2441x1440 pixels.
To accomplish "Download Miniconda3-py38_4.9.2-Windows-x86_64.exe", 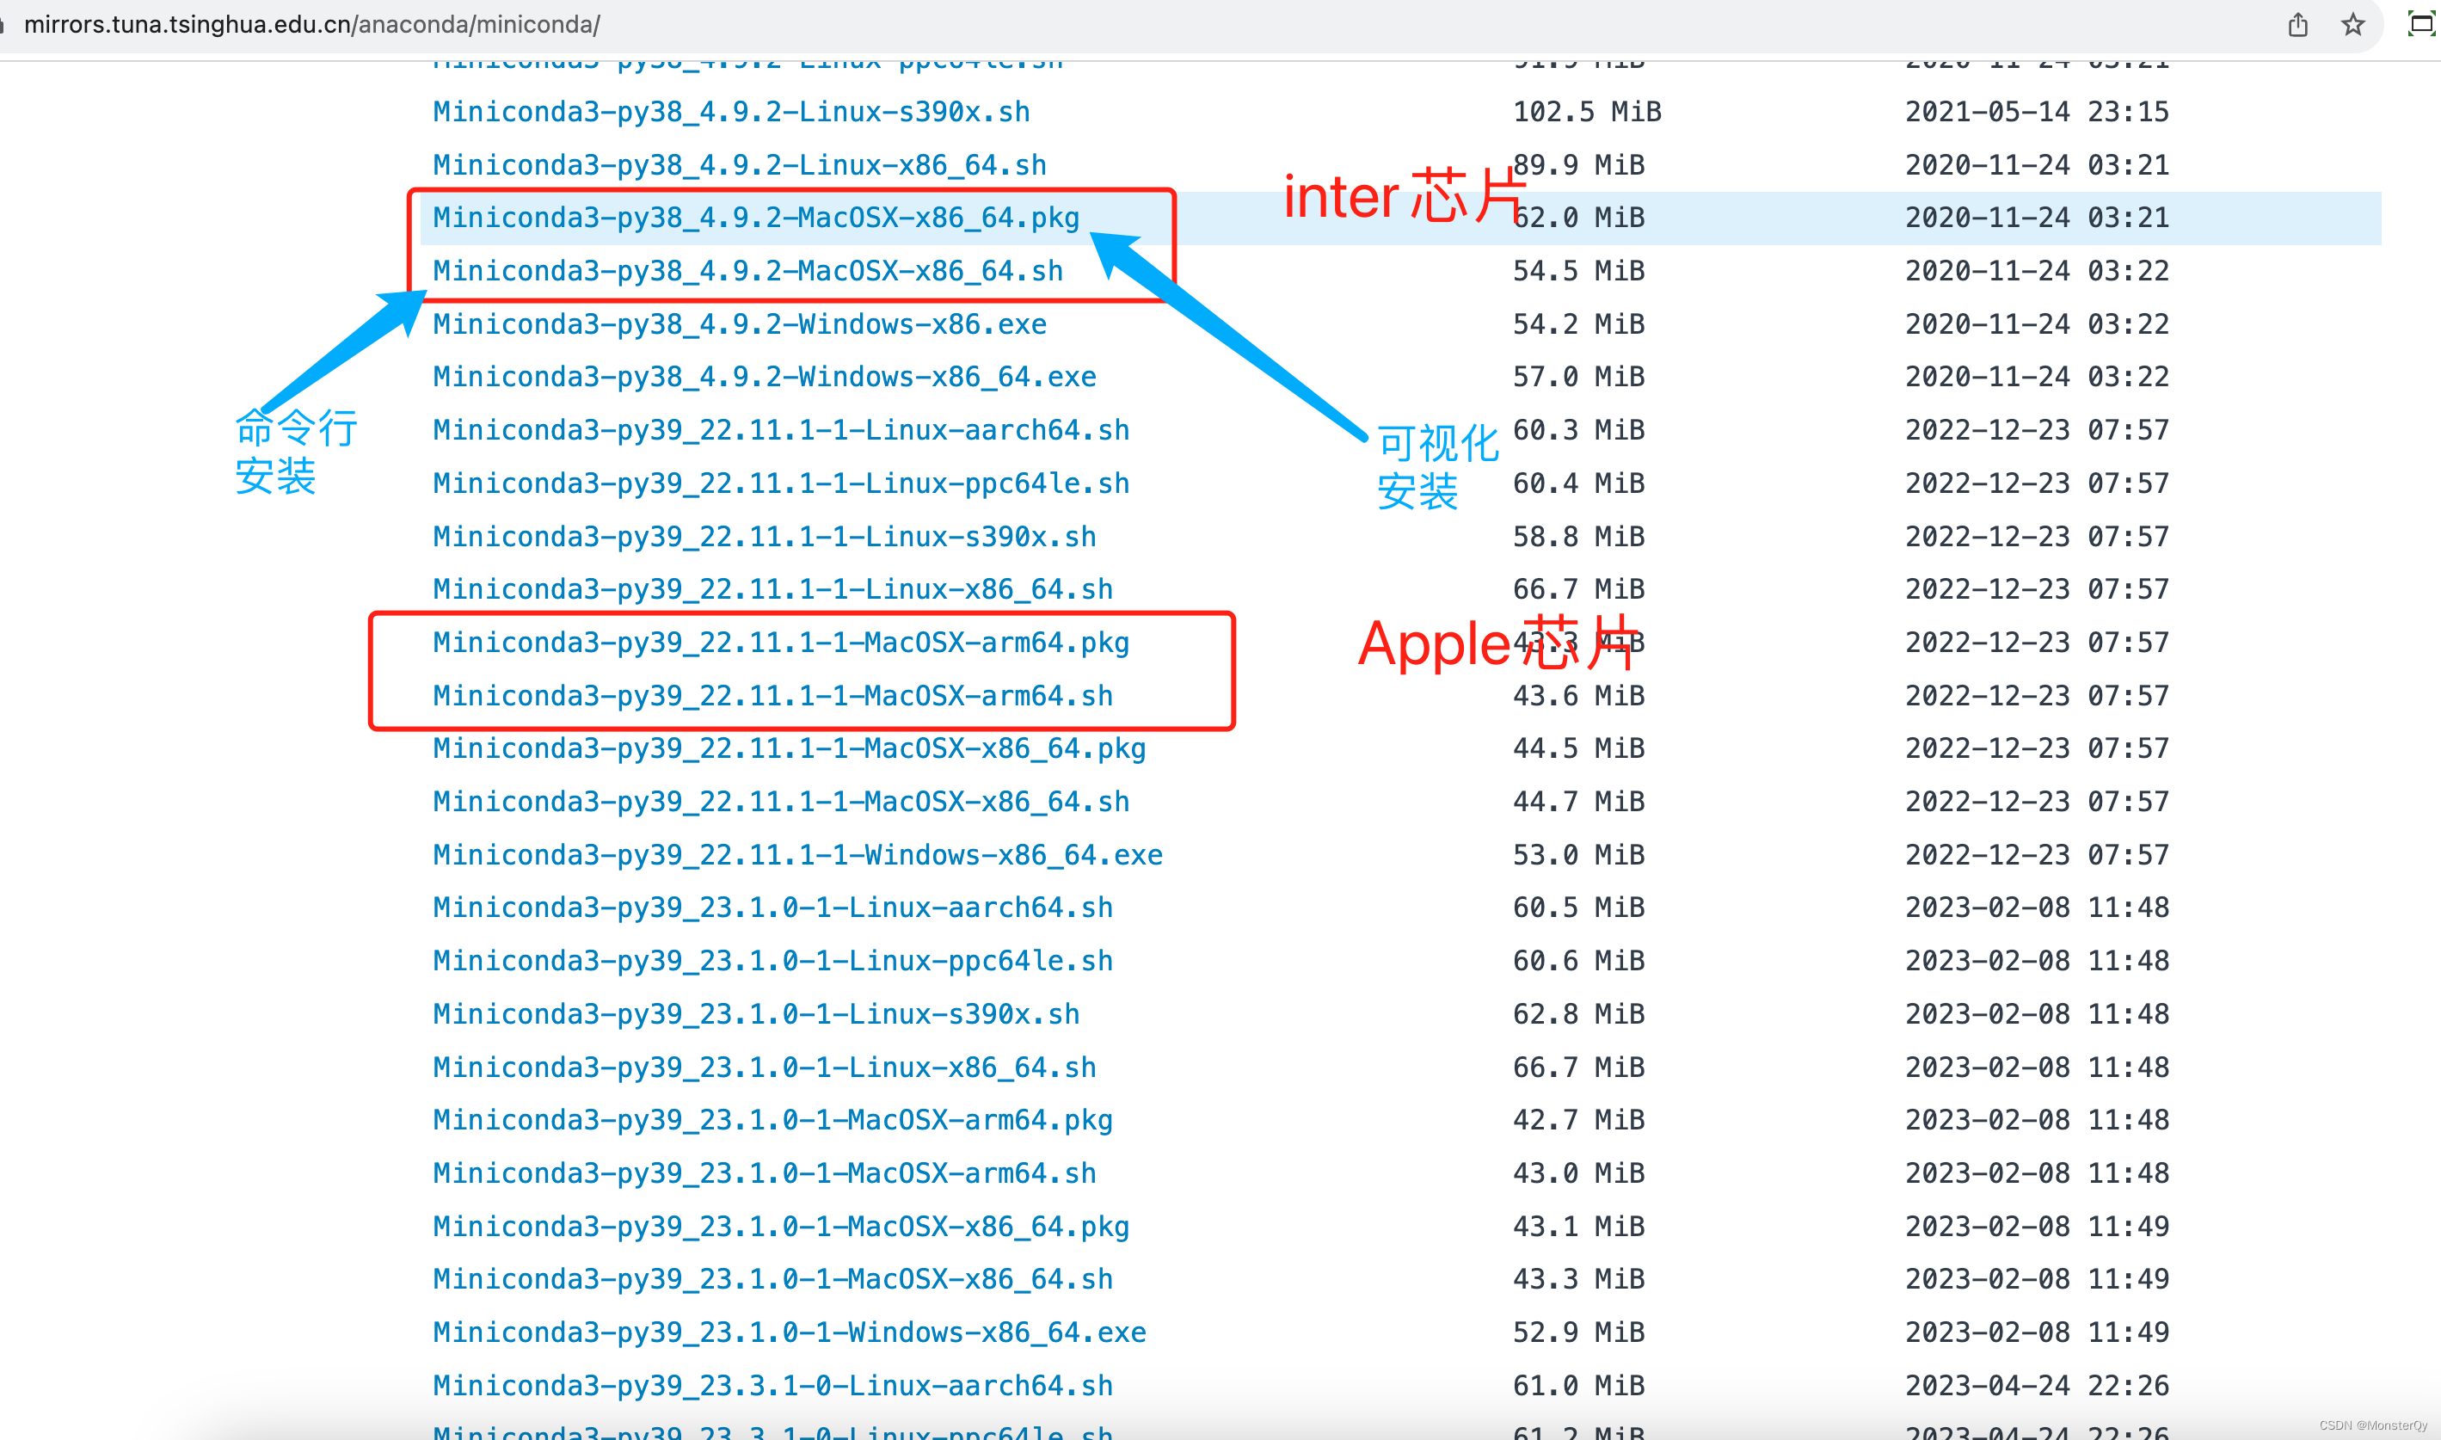I will click(x=765, y=377).
